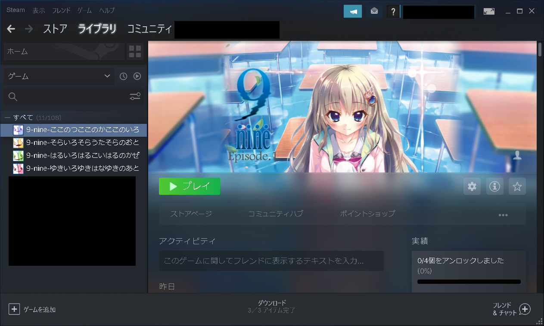Sort by recent activity clock icon

[124, 76]
